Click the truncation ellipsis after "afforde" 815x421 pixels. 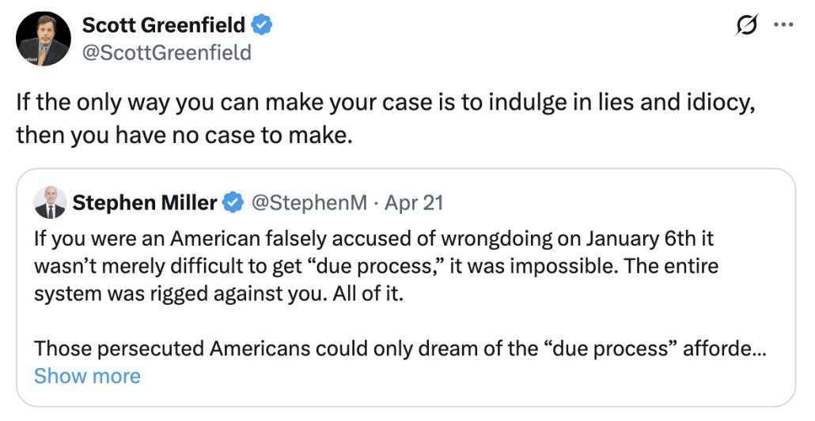[758, 348]
